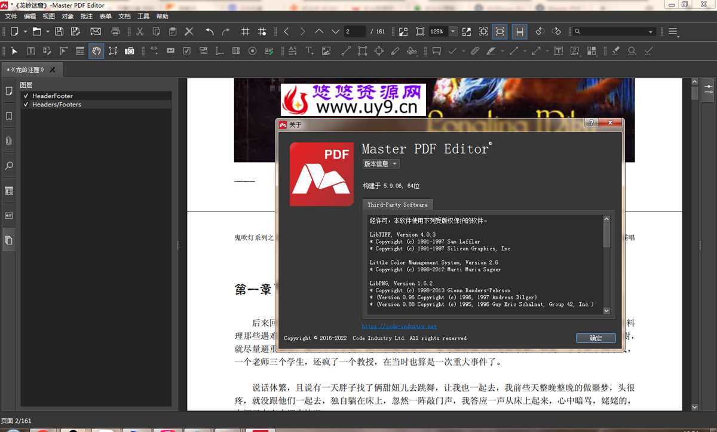The height and width of the screenshot is (432, 717).
Task: Select the Check Box form field tool
Action: (x=186, y=51)
